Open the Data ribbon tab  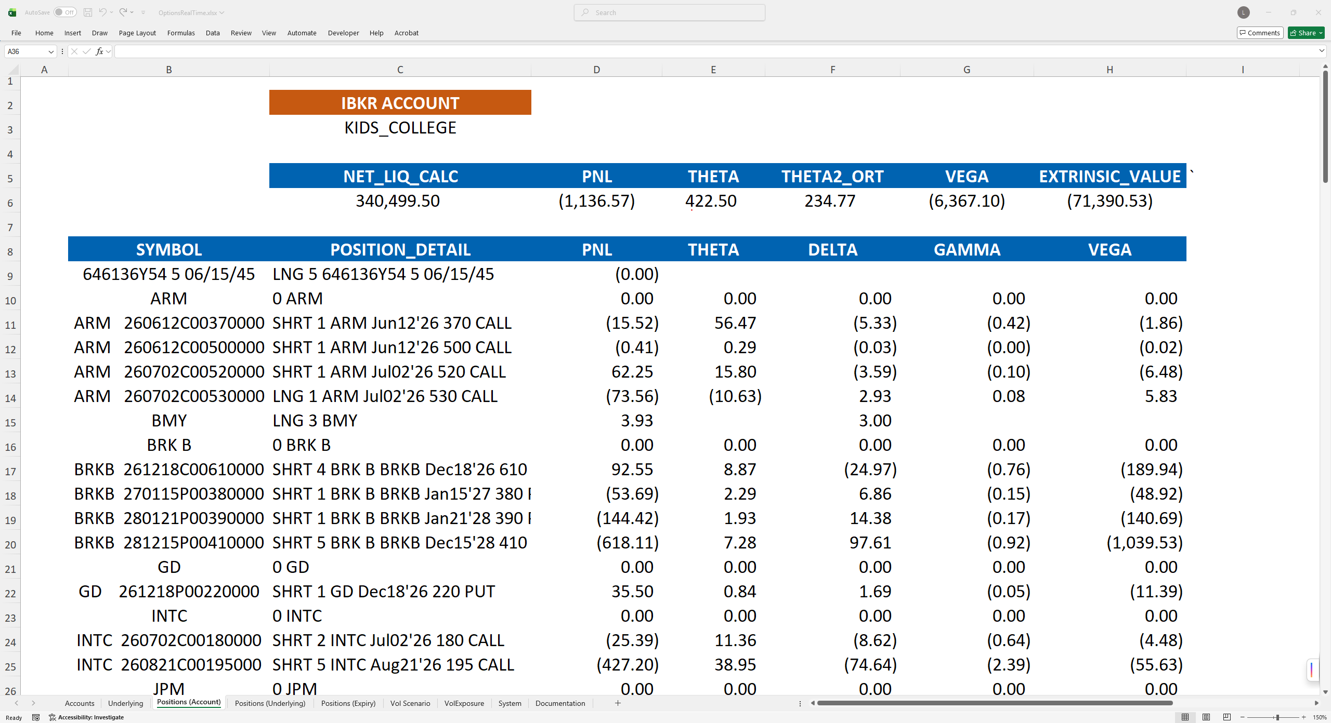213,33
